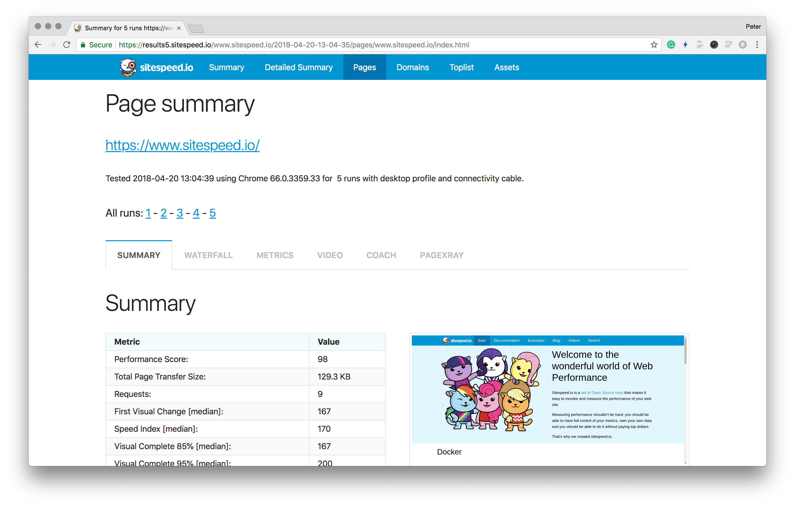Switch to the COACH tab

click(381, 255)
